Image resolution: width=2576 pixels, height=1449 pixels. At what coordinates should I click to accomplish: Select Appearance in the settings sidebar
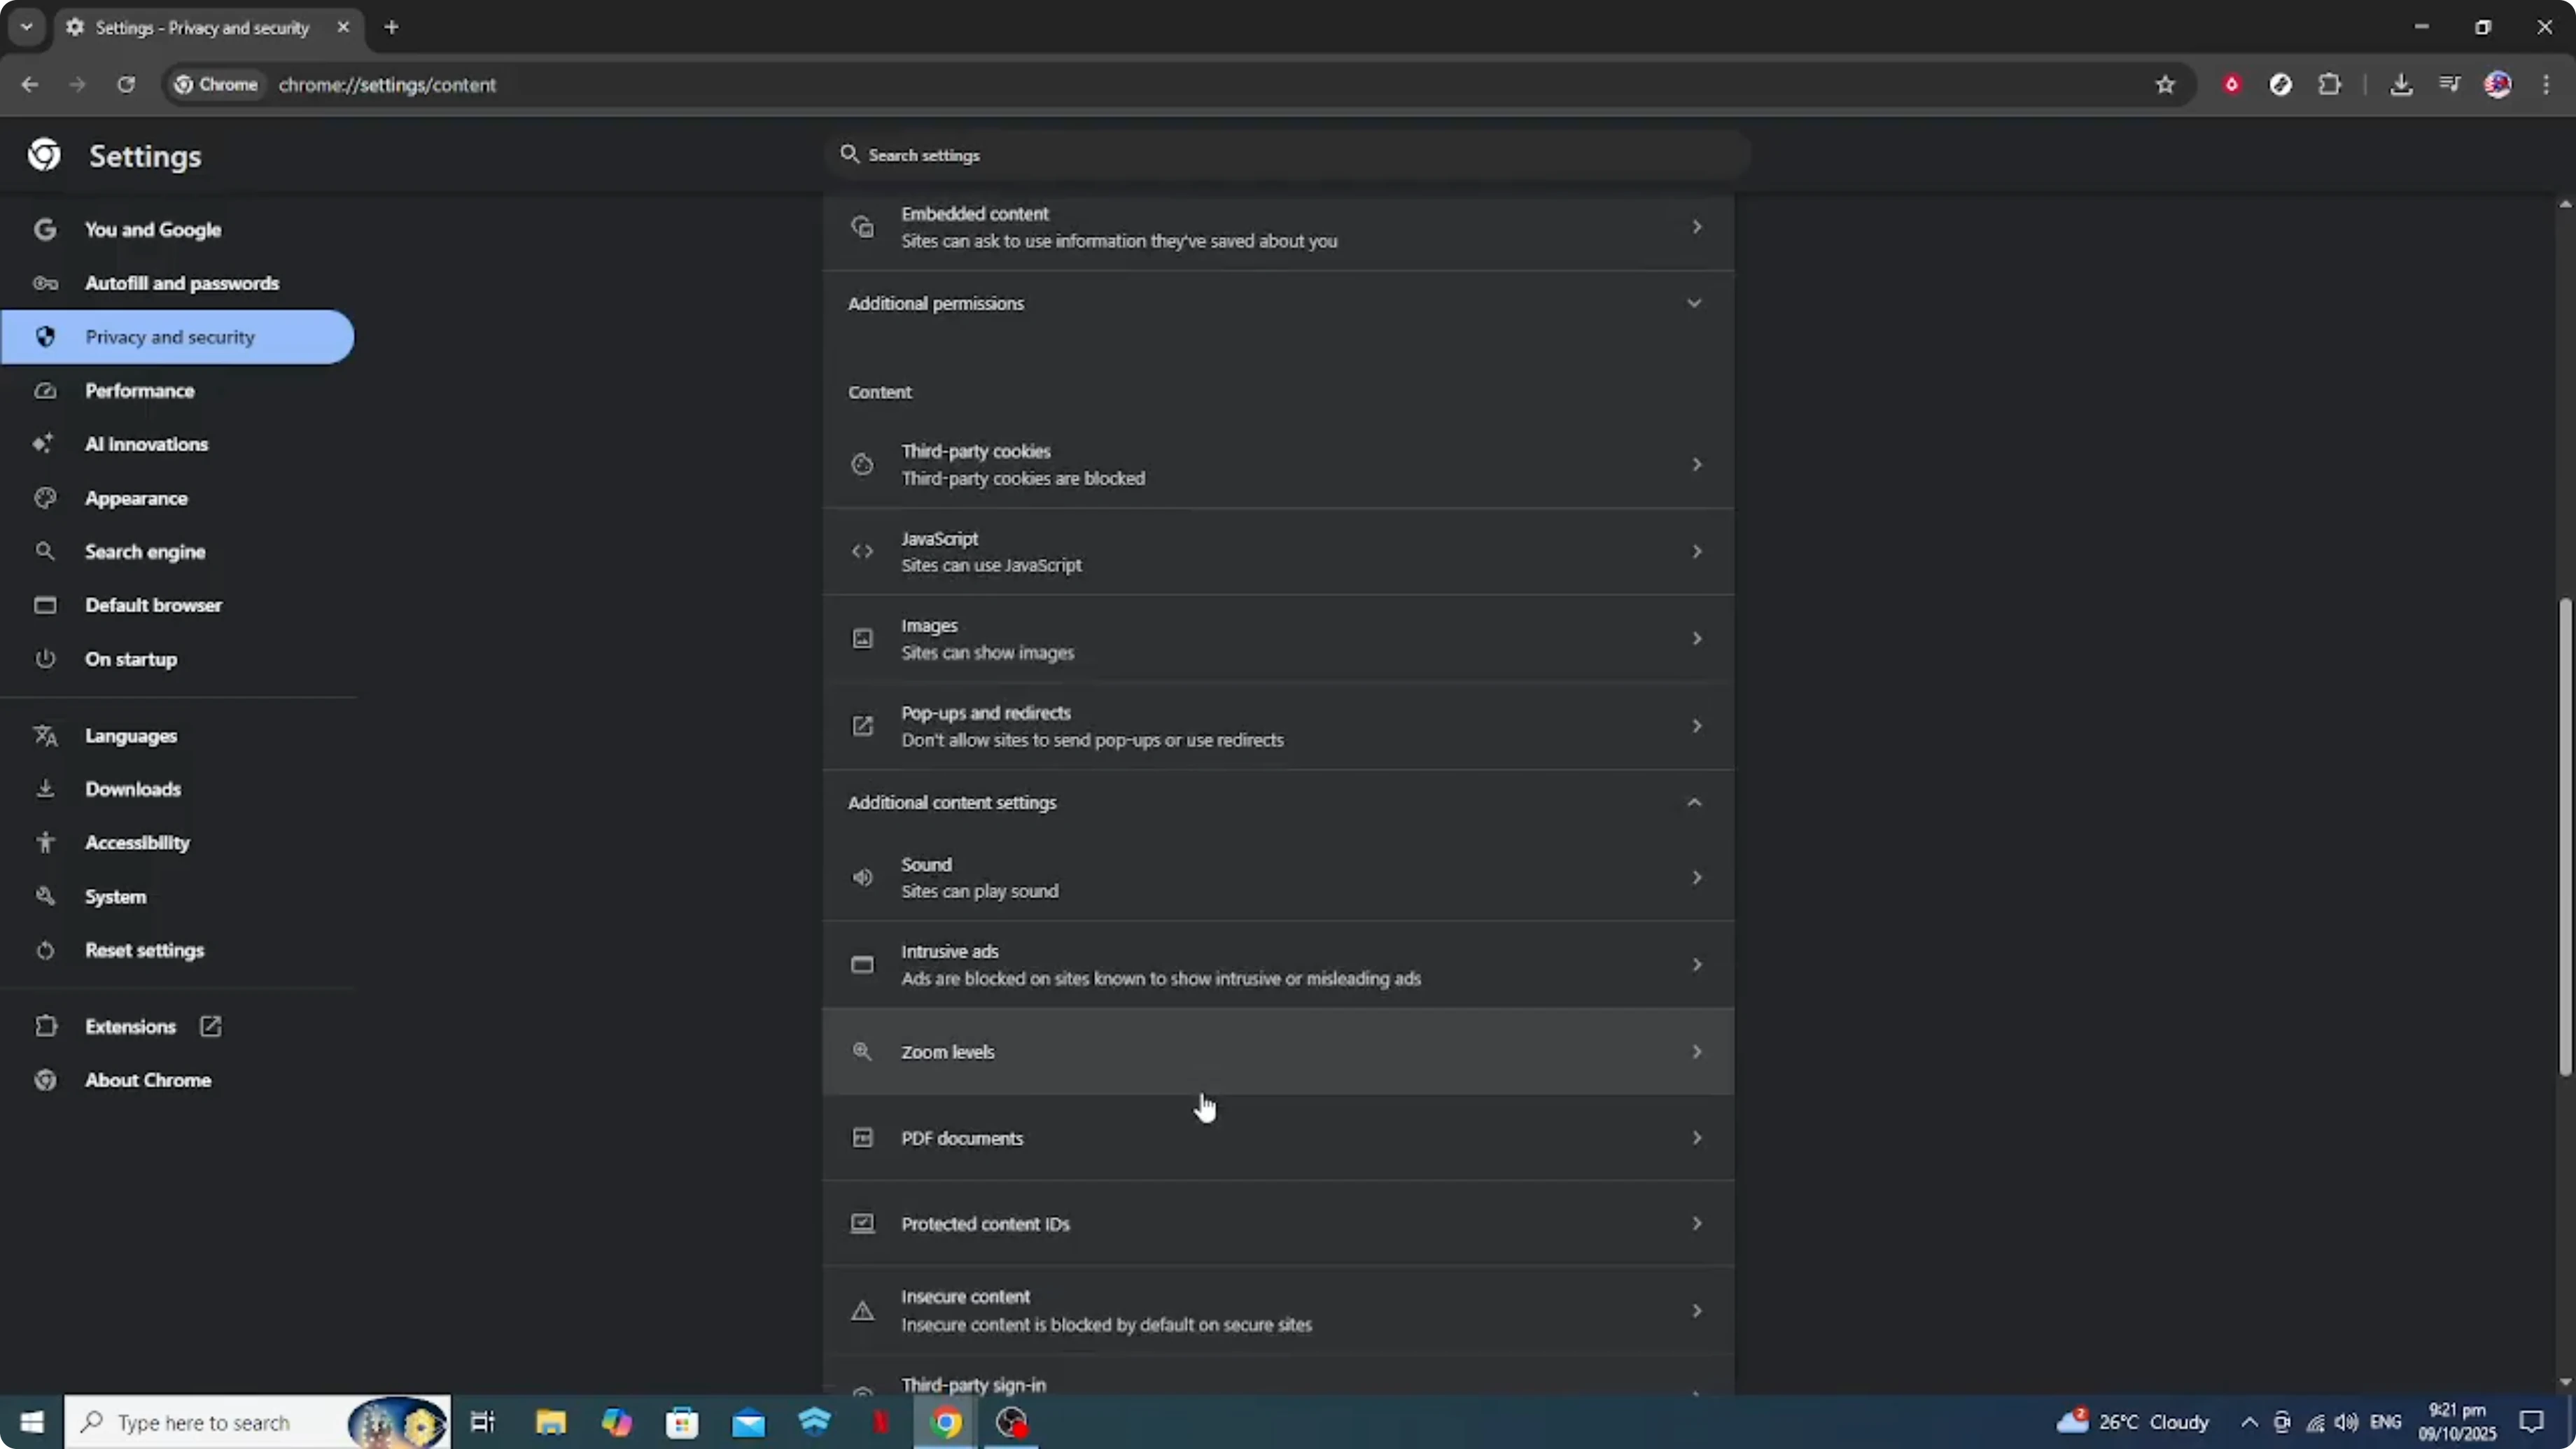point(136,498)
